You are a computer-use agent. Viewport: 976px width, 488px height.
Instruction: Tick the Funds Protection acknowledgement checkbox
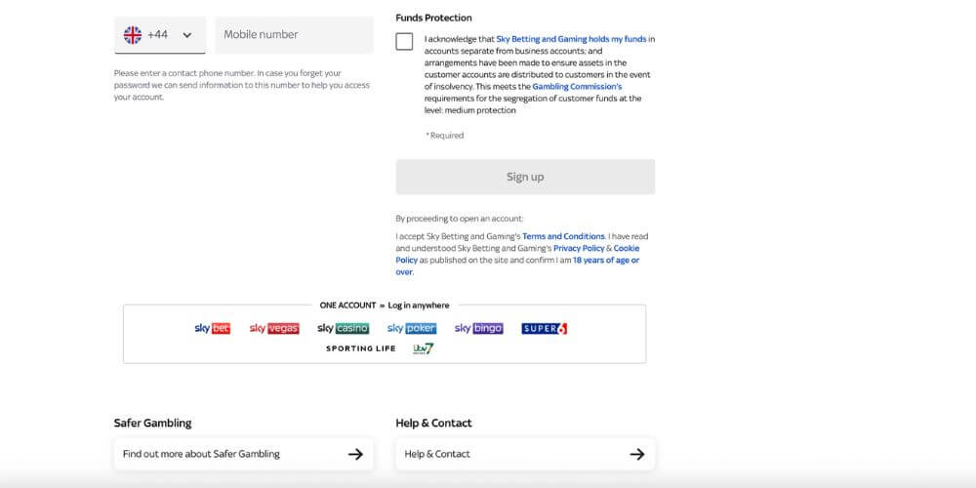click(405, 41)
